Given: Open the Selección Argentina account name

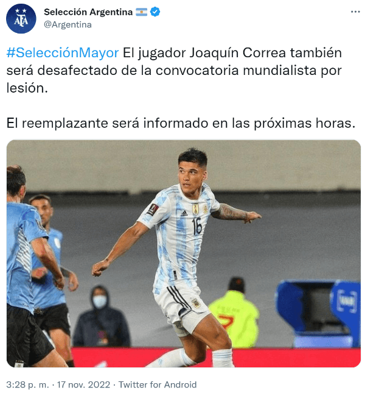Looking at the screenshot, I should pyautogui.click(x=88, y=12).
